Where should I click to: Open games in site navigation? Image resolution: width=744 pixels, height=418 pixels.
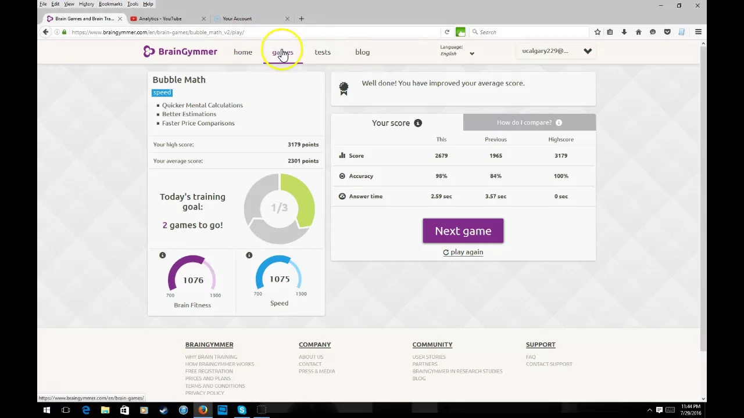[x=282, y=52]
